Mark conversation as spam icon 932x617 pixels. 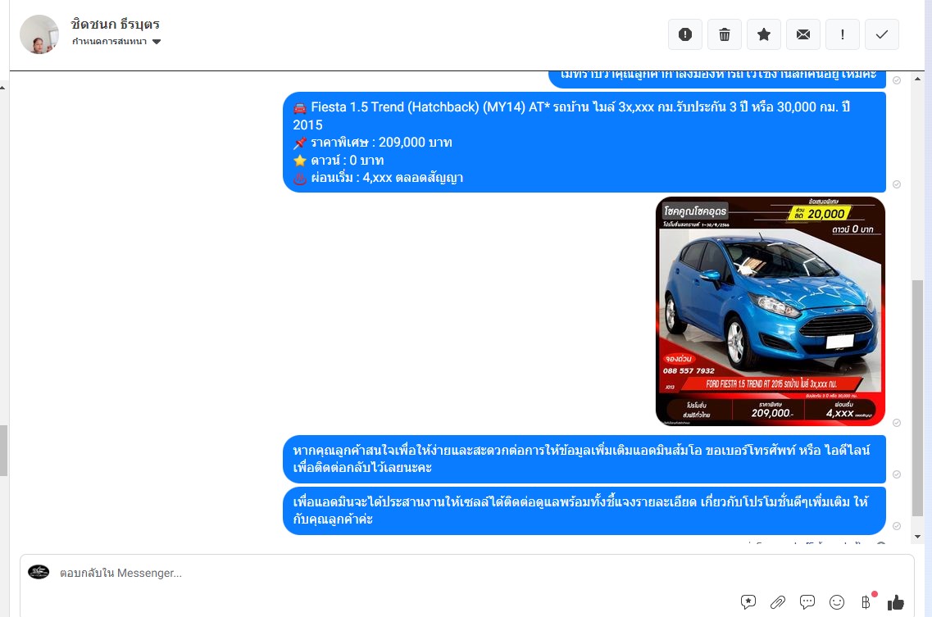(x=685, y=34)
